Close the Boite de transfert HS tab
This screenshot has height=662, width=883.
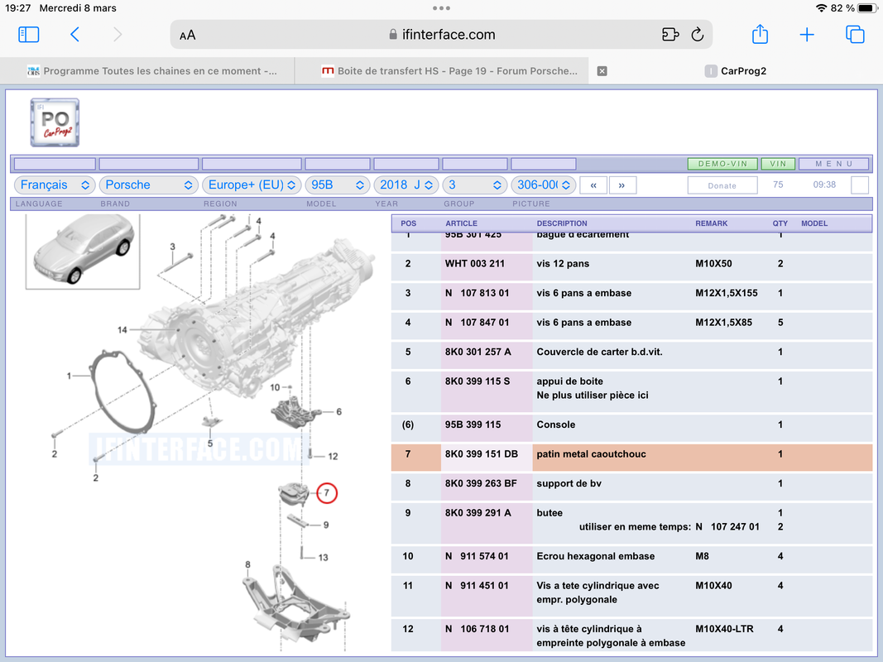602,71
